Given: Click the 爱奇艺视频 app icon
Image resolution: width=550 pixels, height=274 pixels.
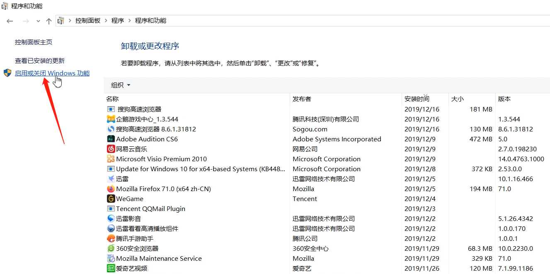Looking at the screenshot, I should pyautogui.click(x=111, y=268).
